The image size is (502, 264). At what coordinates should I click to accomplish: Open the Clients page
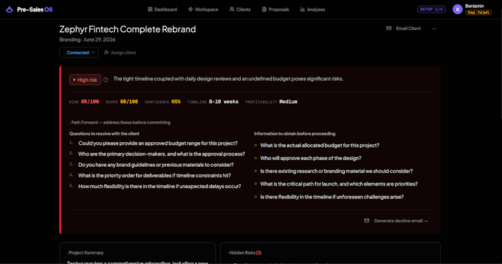[240, 9]
